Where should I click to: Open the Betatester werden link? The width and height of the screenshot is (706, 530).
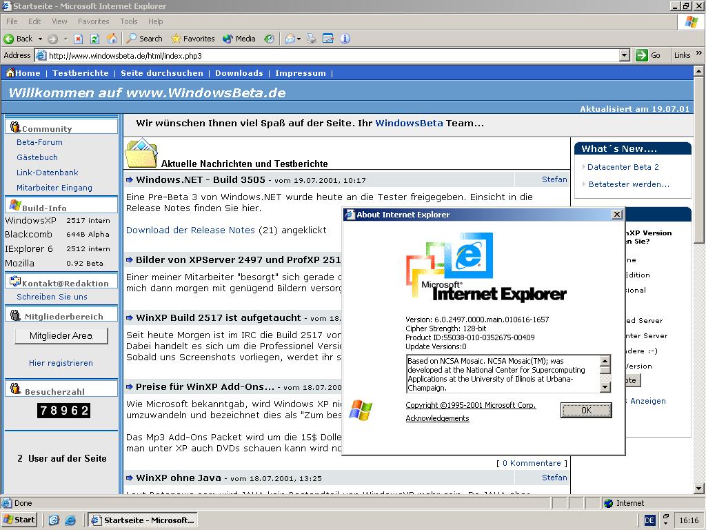point(629,184)
